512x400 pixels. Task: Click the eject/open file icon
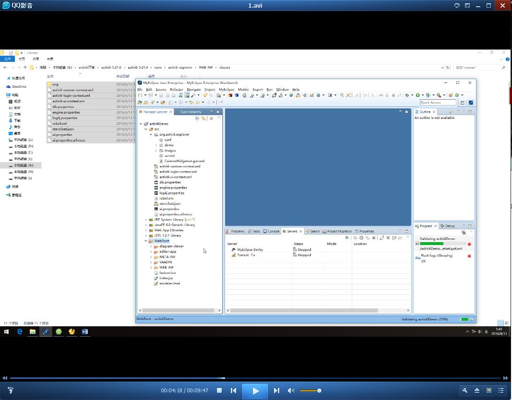point(477,390)
